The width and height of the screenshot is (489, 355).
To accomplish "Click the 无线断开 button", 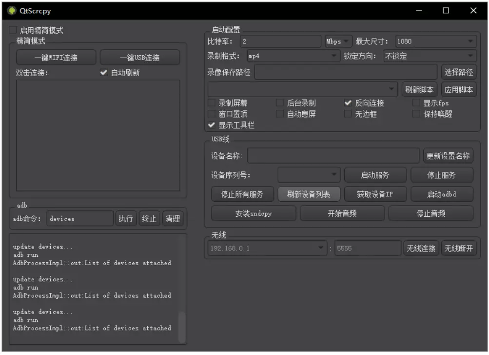I will coord(459,248).
